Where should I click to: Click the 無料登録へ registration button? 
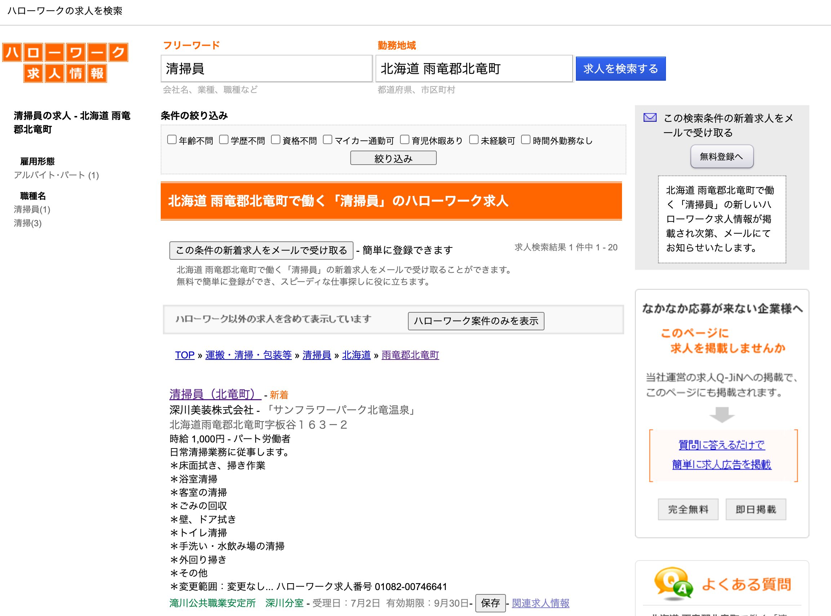point(722,157)
